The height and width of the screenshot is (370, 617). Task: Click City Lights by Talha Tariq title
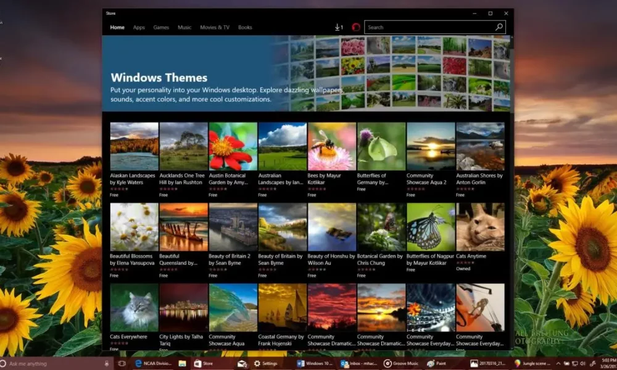[181, 340]
